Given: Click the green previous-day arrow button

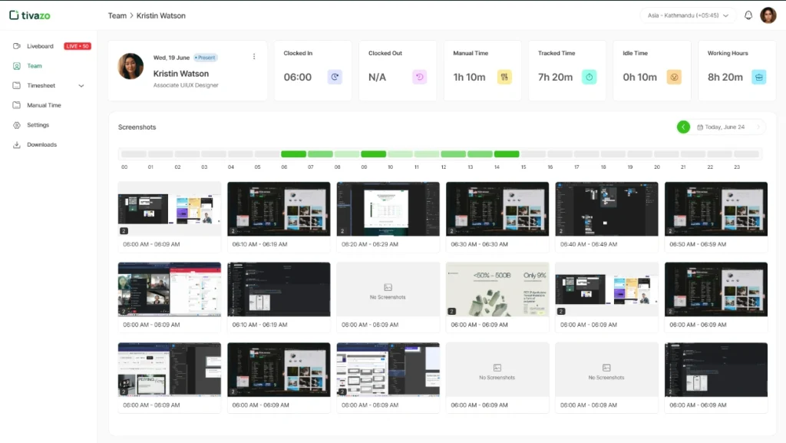Looking at the screenshot, I should [x=684, y=127].
